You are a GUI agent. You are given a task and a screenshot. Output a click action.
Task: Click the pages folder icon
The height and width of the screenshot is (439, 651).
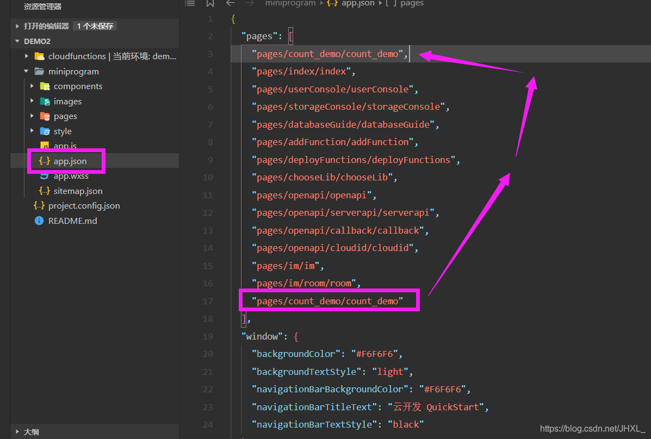point(45,116)
